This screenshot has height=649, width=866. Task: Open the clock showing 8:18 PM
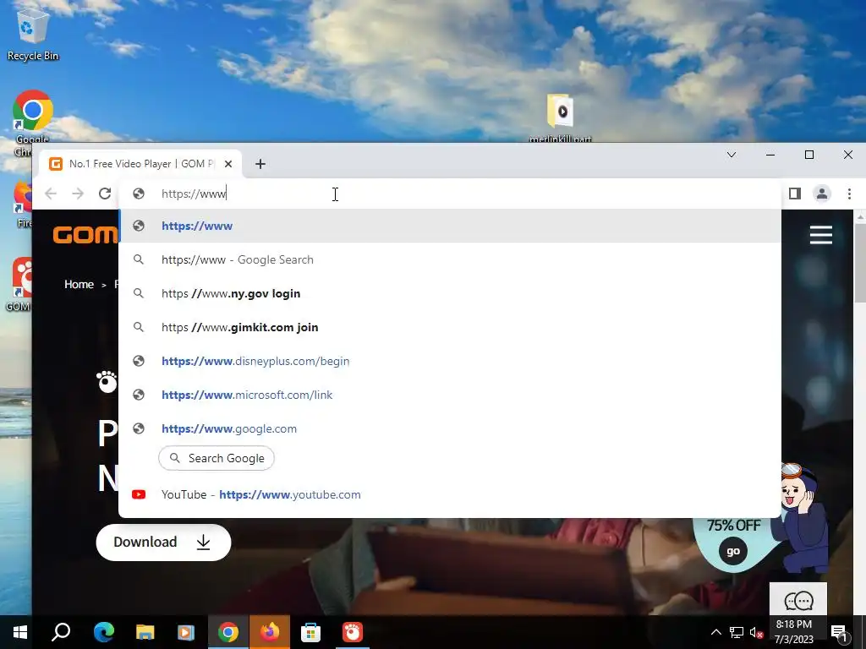tap(793, 632)
